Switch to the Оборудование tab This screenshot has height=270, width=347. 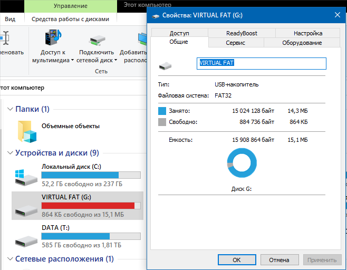302,43
